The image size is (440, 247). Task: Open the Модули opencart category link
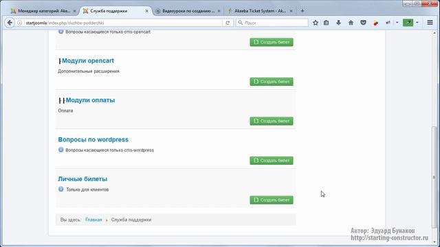click(x=88, y=61)
